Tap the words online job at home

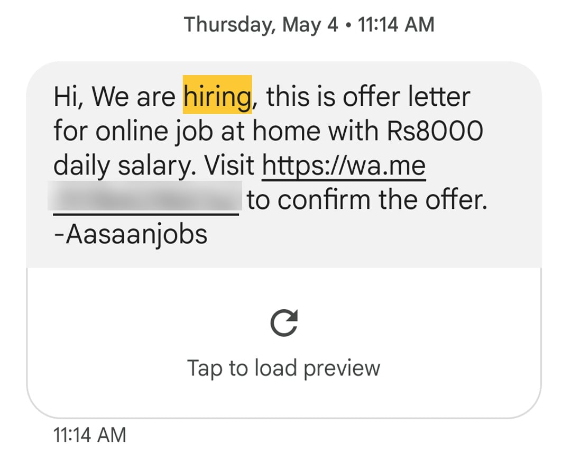click(222, 130)
